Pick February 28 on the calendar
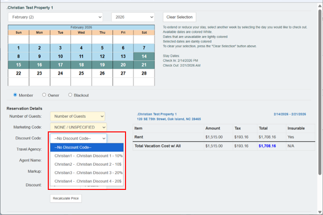Viewport: 323px width, 215px height. (144, 73)
